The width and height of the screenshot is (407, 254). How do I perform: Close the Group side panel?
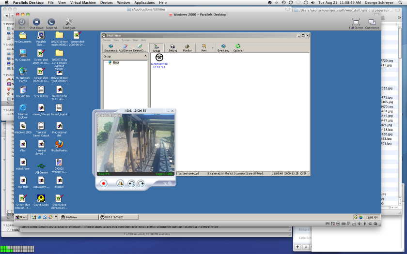point(145,56)
